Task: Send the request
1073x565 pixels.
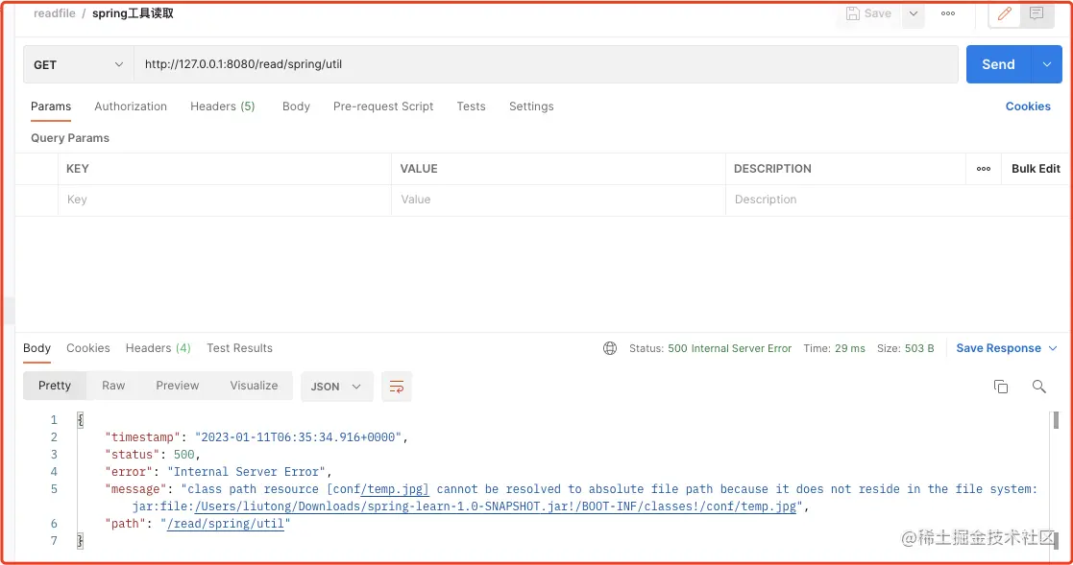Action: pyautogui.click(x=998, y=64)
